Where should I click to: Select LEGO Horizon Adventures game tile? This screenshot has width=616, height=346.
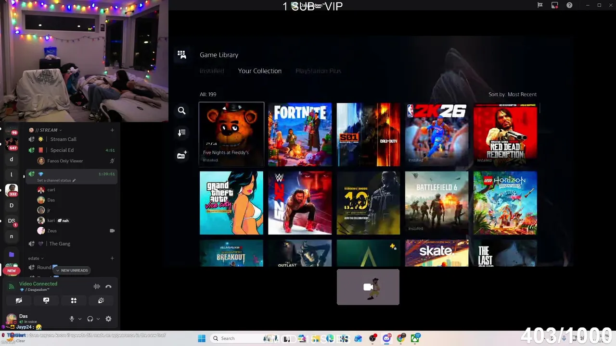[505, 203]
